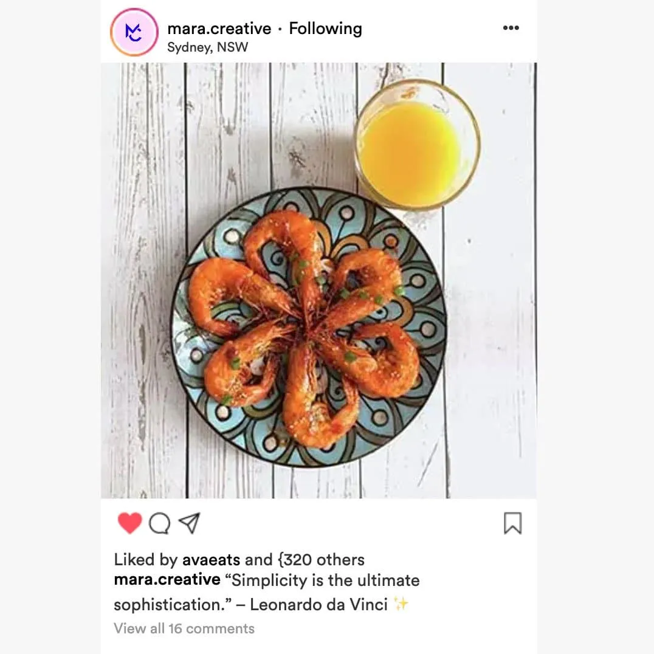The height and width of the screenshot is (654, 654).
Task: Select the Leonardo da Vinci attribution text
Action: pos(318,604)
